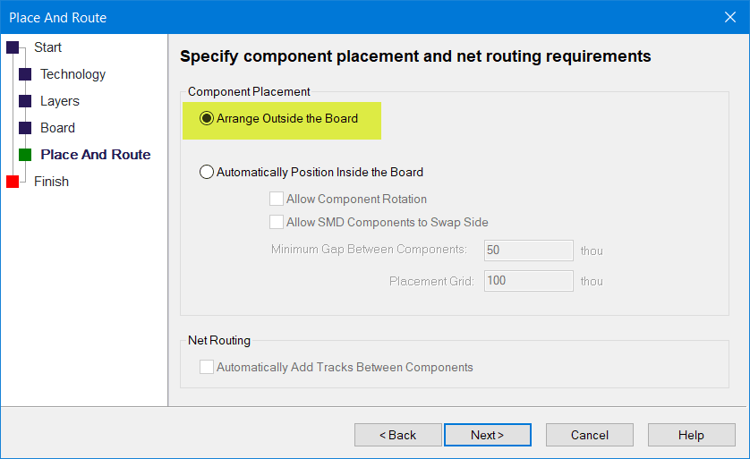This screenshot has height=459, width=750.
Task: Click the Placement Grid value field
Action: pos(529,281)
